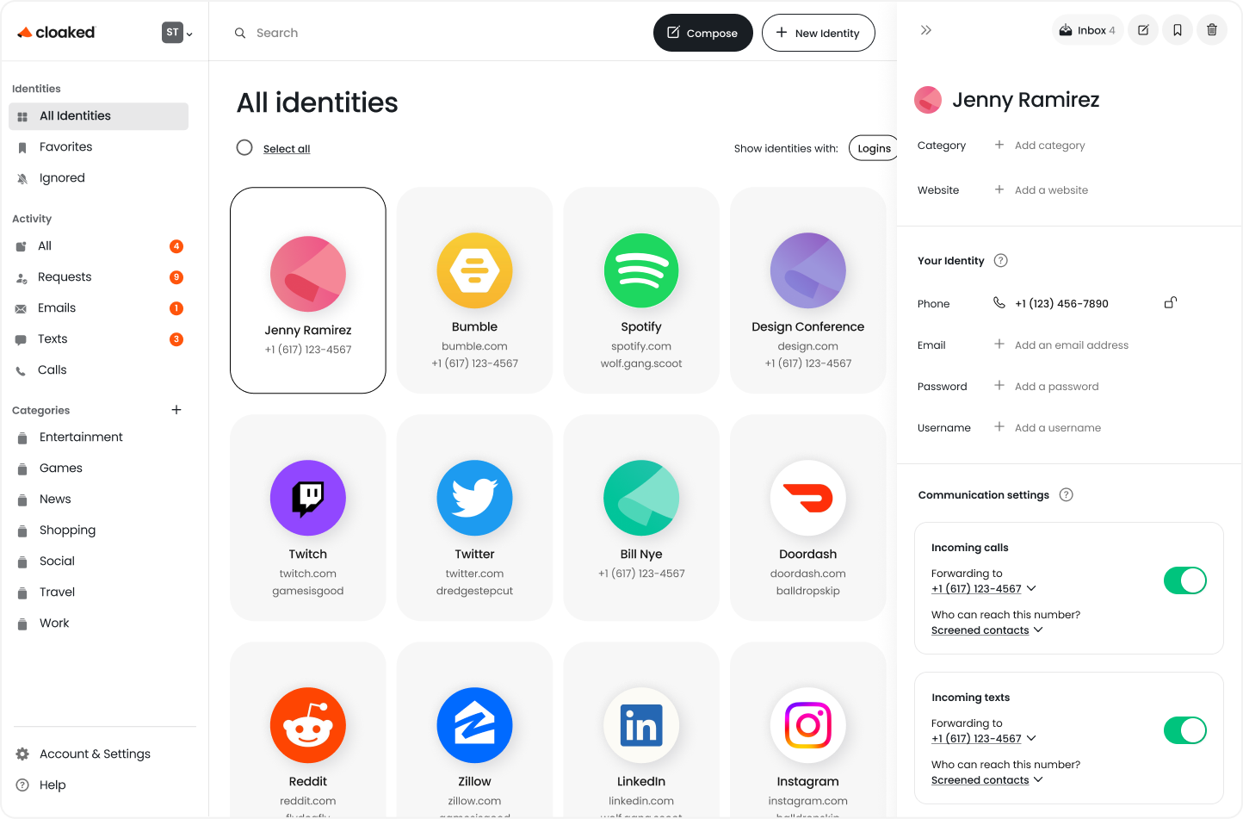The width and height of the screenshot is (1243, 819).
Task: Create a New Identity
Action: tap(818, 33)
